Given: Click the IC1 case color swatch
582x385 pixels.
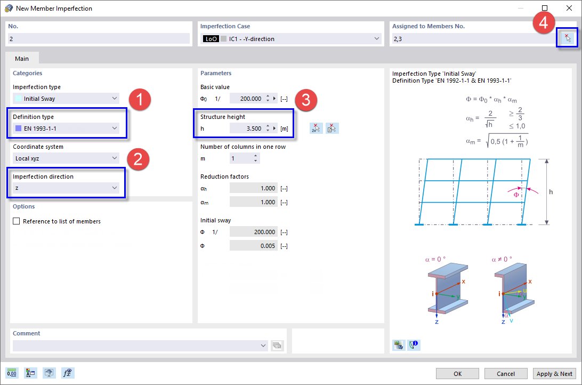Looking at the screenshot, I should (223, 38).
